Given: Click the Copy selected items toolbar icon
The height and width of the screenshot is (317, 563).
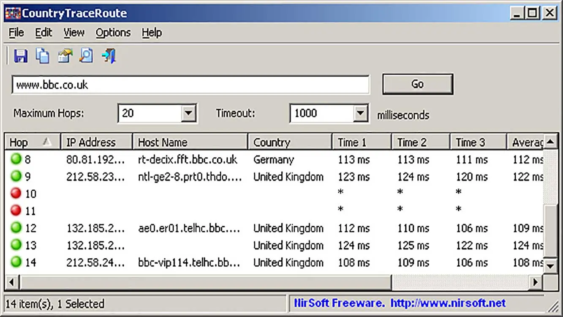Looking at the screenshot, I should click(42, 56).
